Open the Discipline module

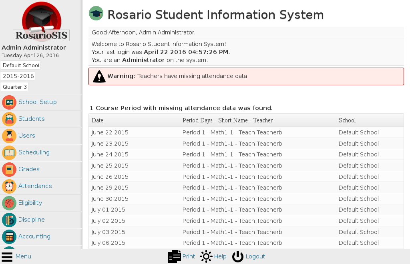coord(31,220)
